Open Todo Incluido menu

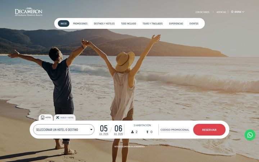pos(128,24)
